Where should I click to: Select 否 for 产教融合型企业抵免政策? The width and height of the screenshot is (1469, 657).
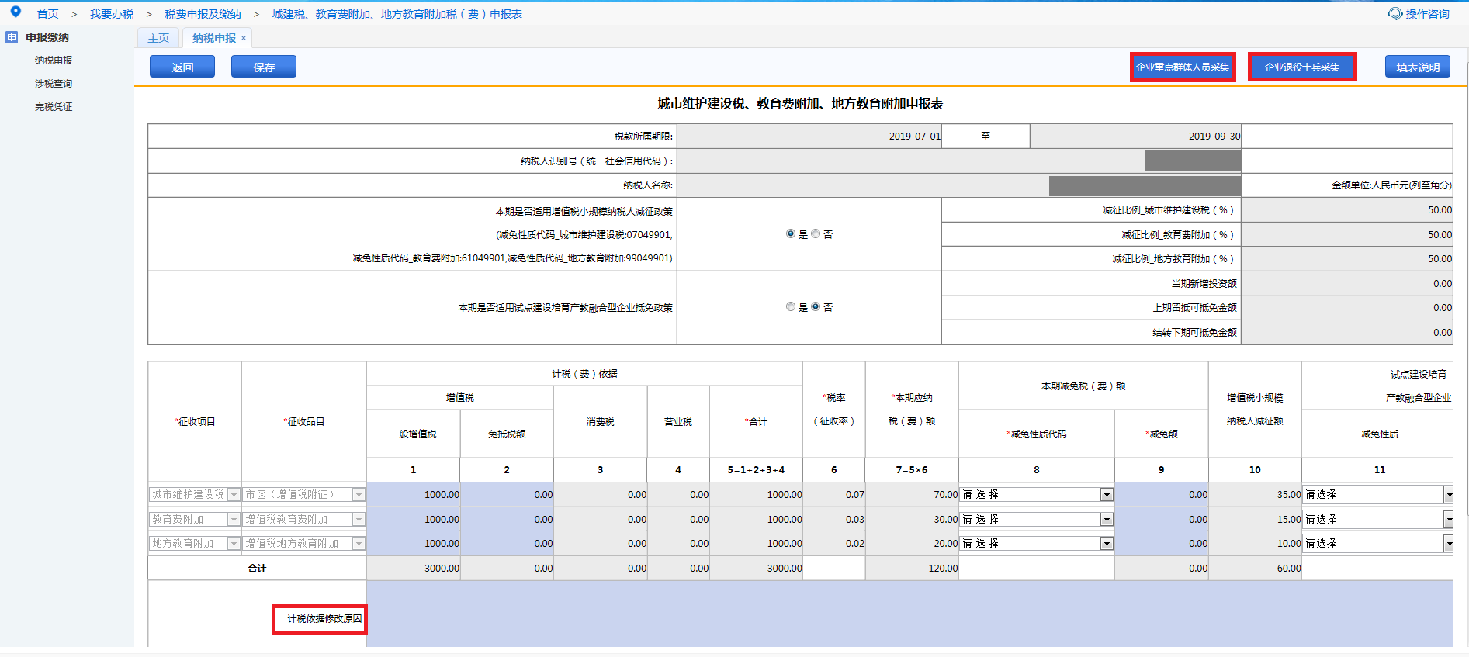816,306
